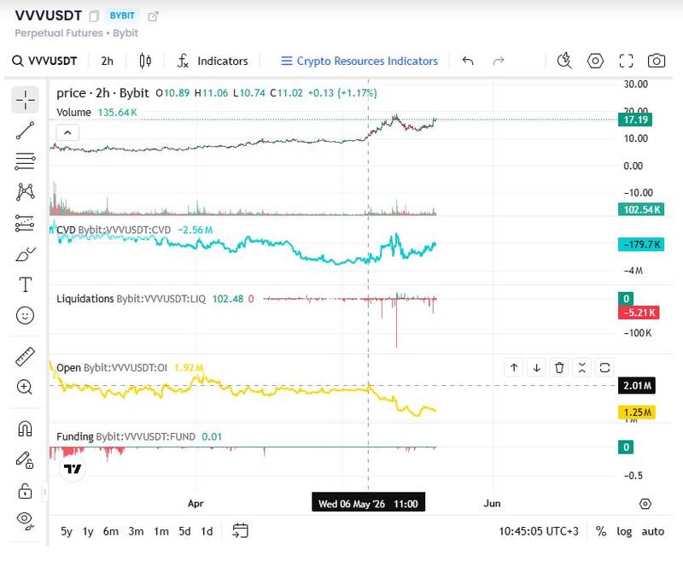Toggle magnet mode for drawings
Viewport: 683px width, 561px height.
[x=25, y=429]
